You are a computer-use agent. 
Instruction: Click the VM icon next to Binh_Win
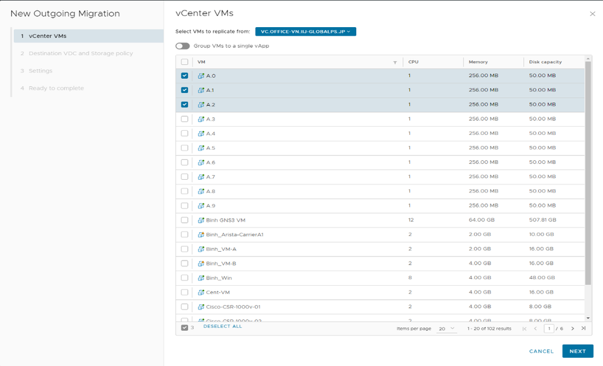coord(201,278)
